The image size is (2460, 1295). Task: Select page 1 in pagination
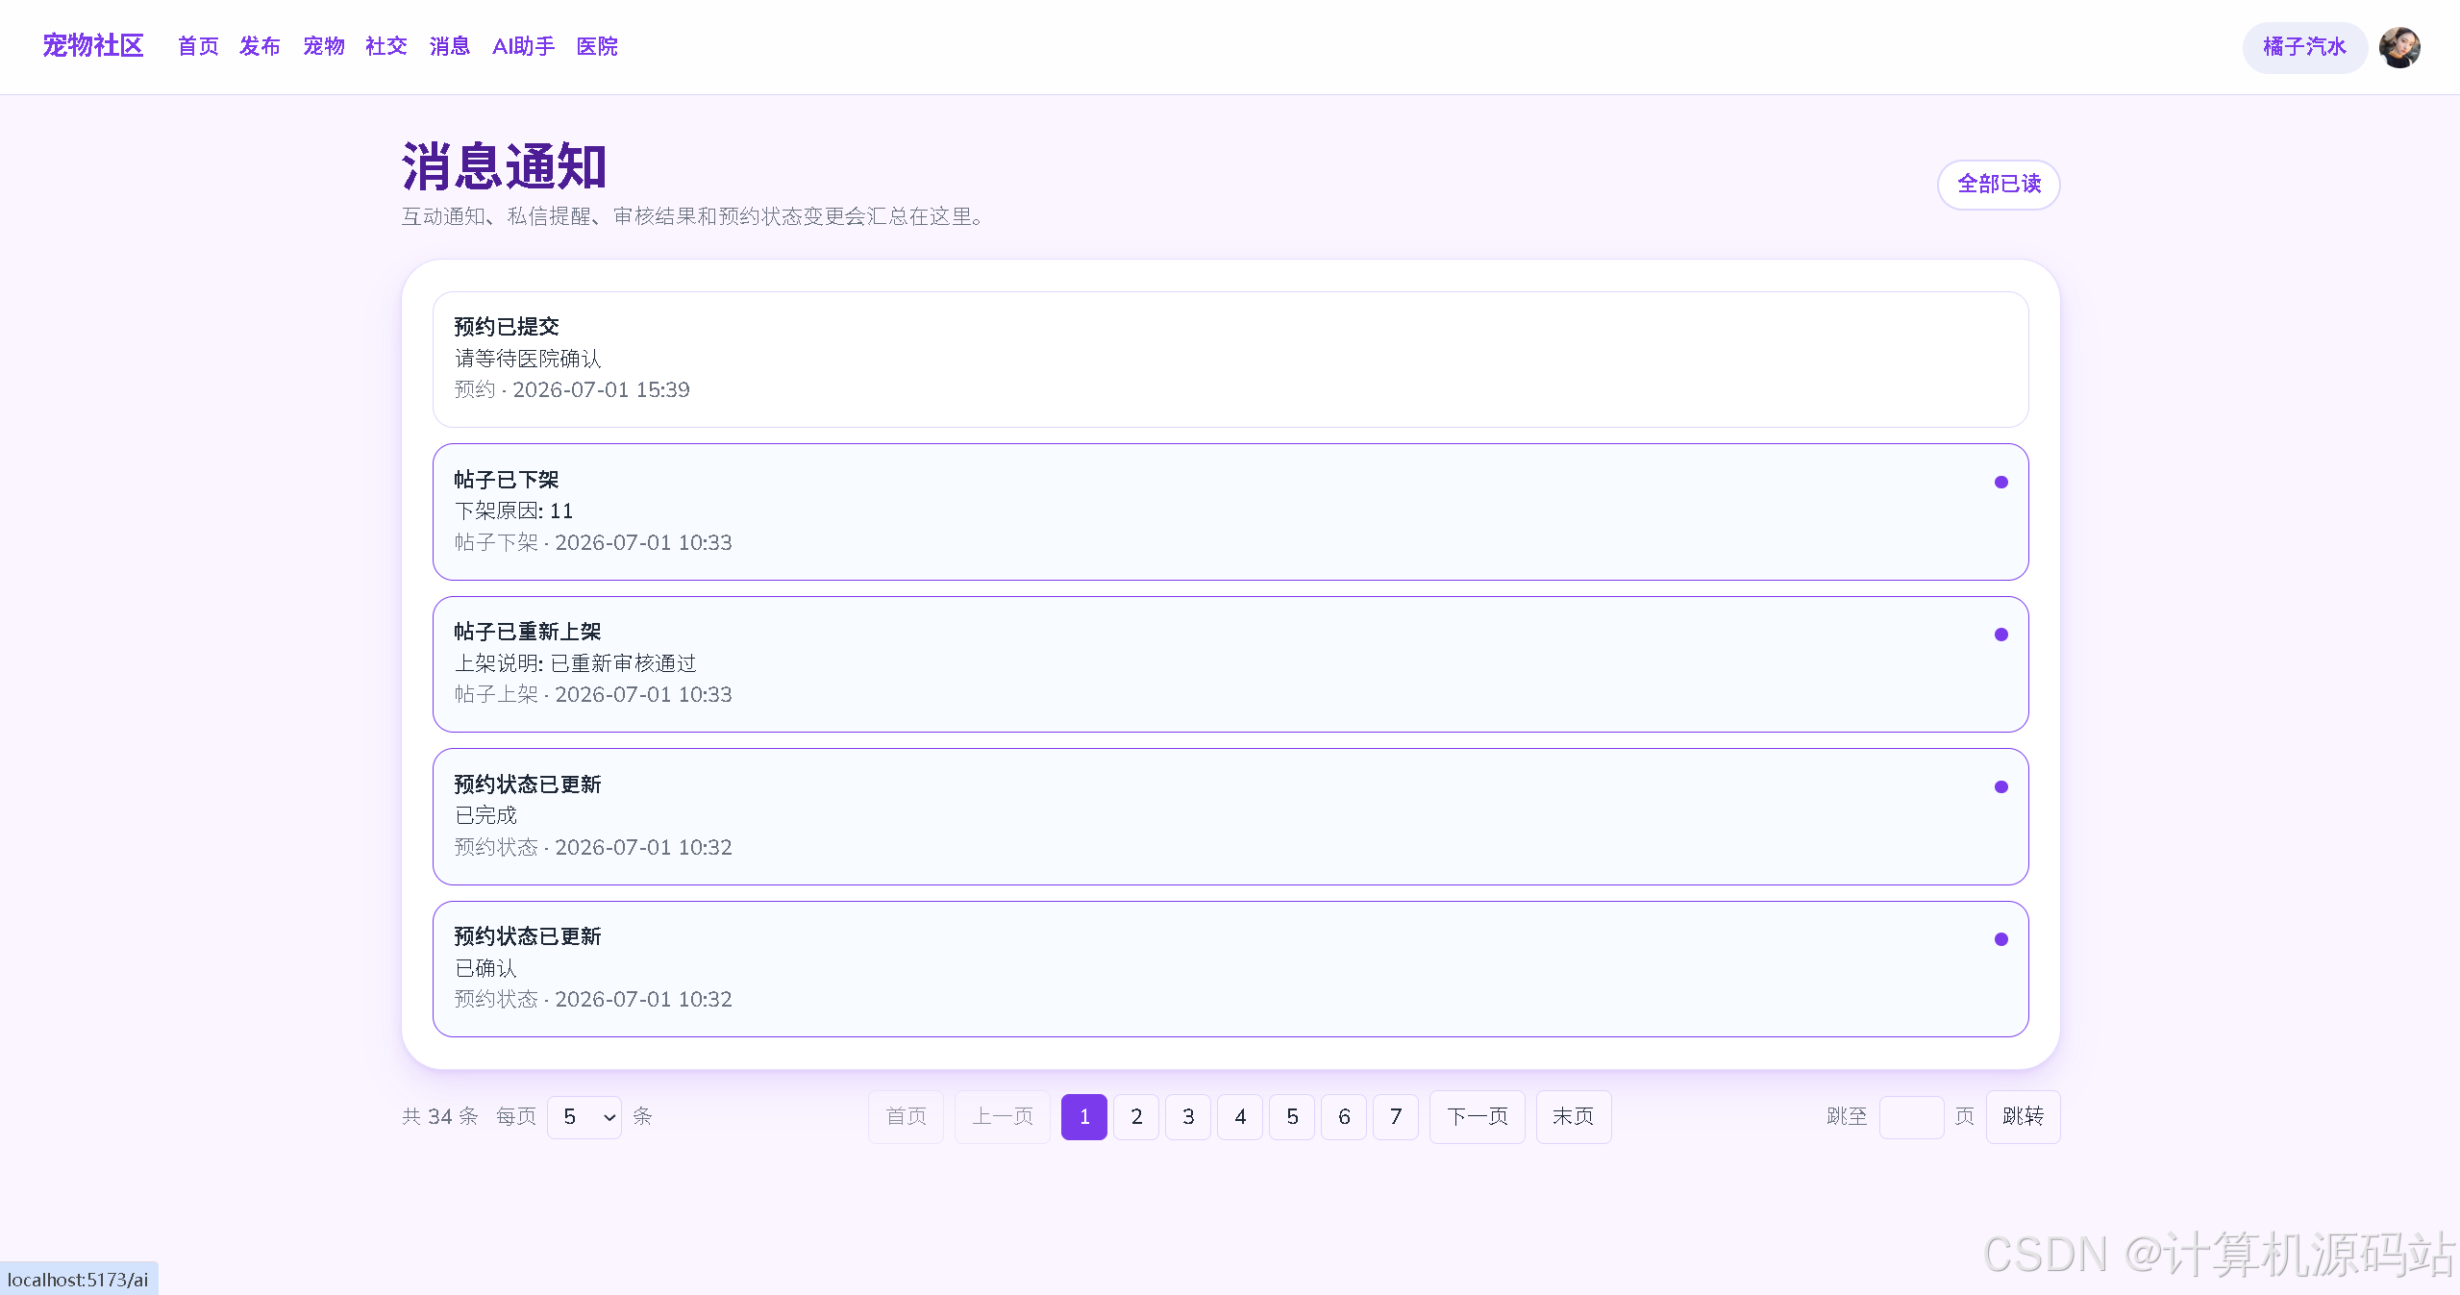point(1084,1117)
